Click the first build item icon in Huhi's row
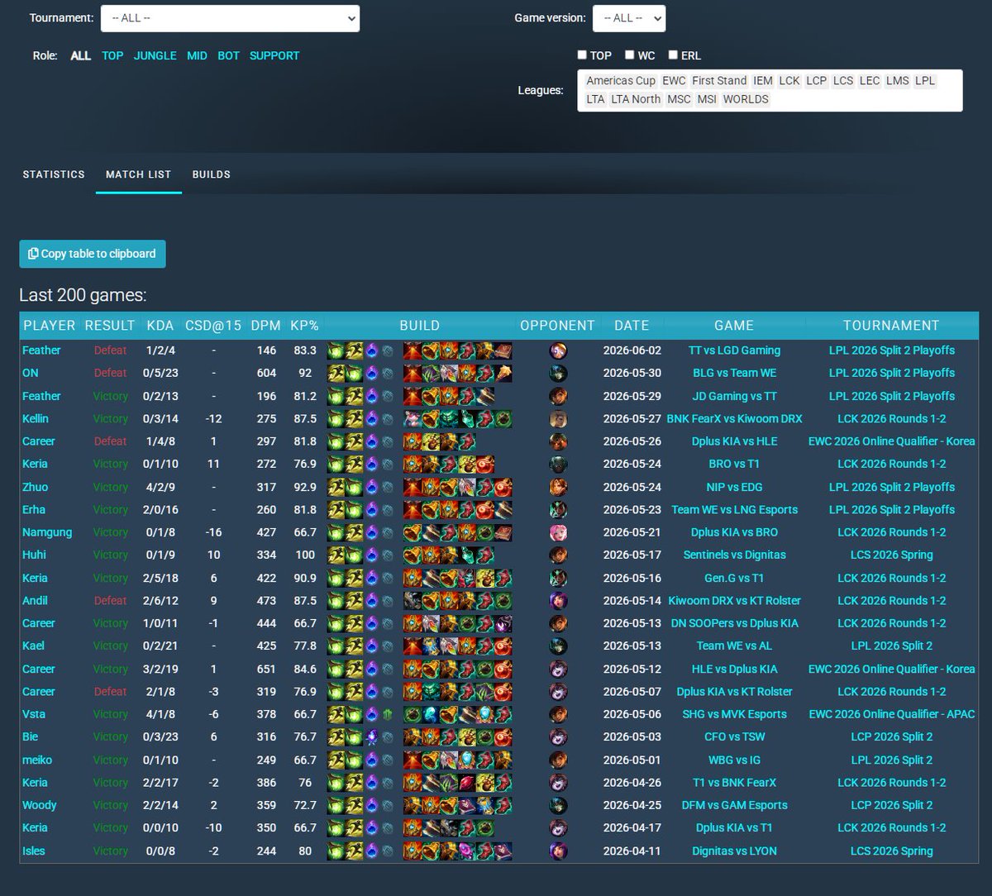The width and height of the screenshot is (992, 896). click(412, 555)
